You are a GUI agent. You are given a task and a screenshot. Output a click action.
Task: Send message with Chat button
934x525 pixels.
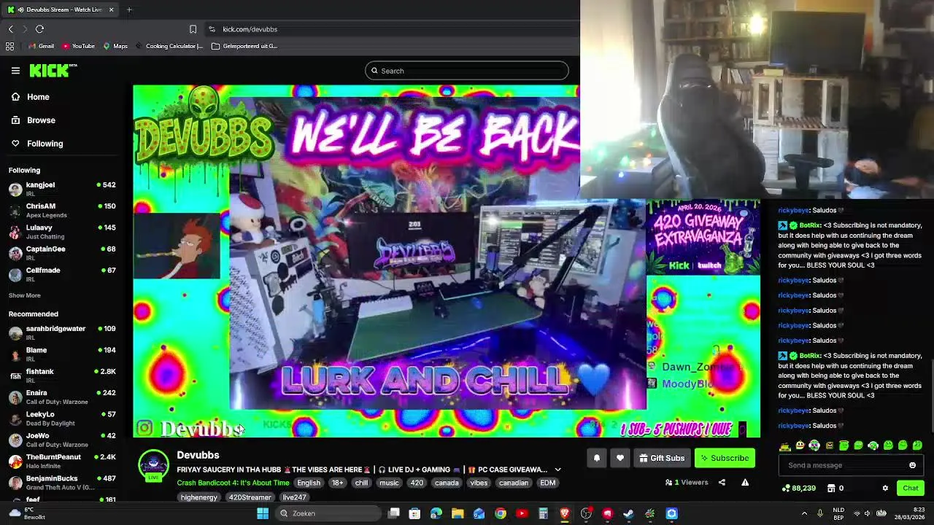[x=911, y=488]
